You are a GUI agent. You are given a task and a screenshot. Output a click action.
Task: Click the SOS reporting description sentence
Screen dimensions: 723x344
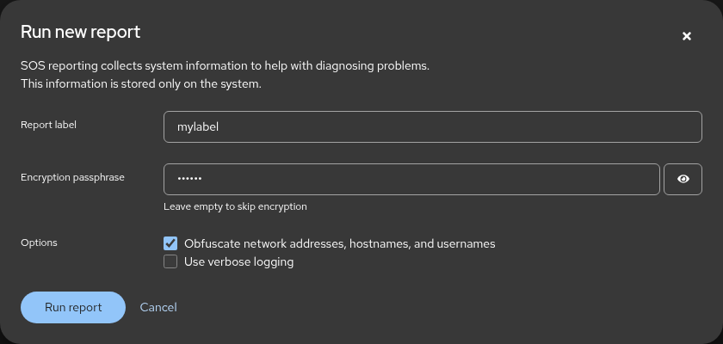point(225,66)
